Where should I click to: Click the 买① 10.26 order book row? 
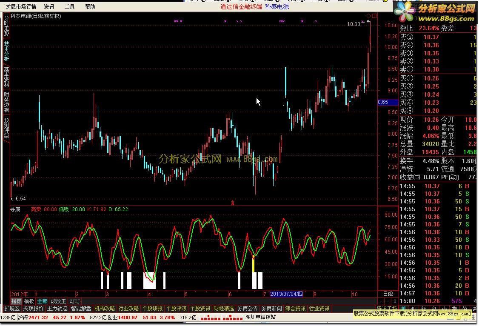click(x=438, y=79)
